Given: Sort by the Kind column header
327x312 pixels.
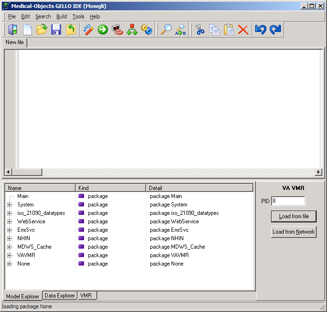Looking at the screenshot, I should point(110,188).
